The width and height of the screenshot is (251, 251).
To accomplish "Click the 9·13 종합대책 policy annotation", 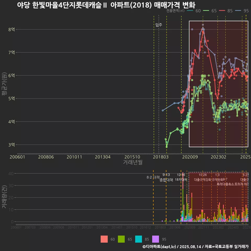I will pos(166,177).
